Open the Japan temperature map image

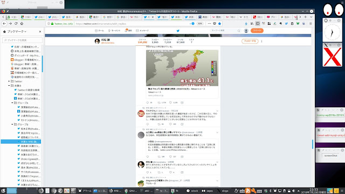(x=182, y=68)
